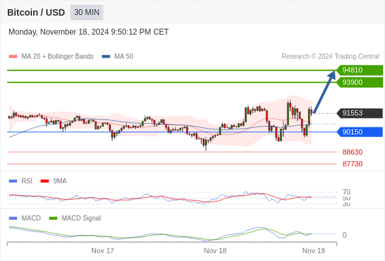This screenshot has height=261, width=385.
Task: Click the MACD Signal green legend swatch
Action: click(53, 219)
